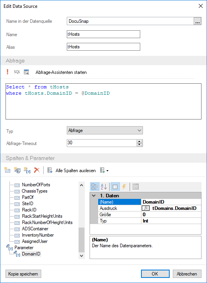
Task: Click the column tree scrollbar thumb
Action: pyautogui.click(x=81, y=240)
